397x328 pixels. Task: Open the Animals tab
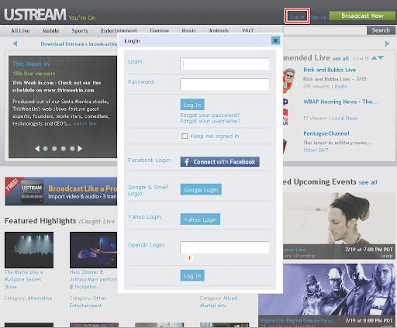pyautogui.click(x=219, y=31)
